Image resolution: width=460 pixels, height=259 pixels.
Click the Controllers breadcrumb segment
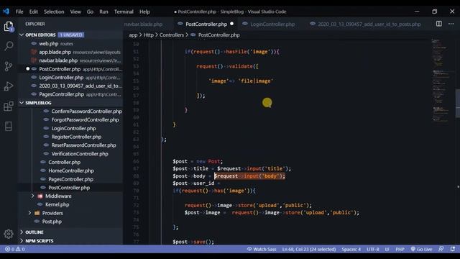pyautogui.click(x=172, y=35)
